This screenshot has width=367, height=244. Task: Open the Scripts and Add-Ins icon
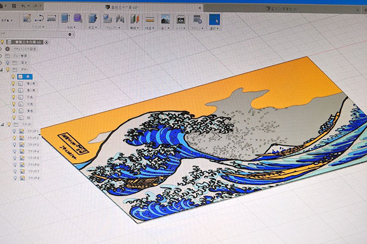(197, 20)
